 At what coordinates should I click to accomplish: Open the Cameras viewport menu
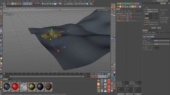pos(10,8)
